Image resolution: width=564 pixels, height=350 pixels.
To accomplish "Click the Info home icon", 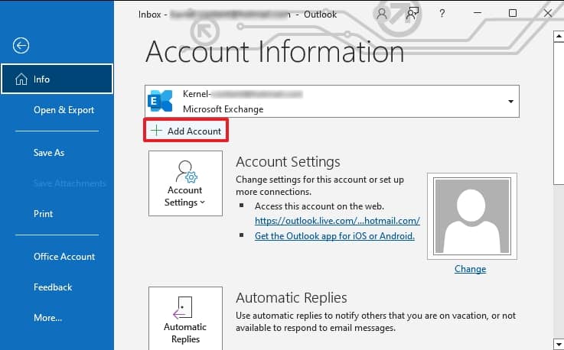I will tap(21, 79).
